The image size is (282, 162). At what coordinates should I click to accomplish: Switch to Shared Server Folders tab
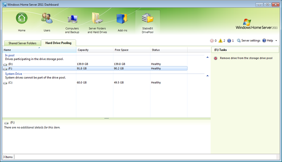pos(23,43)
